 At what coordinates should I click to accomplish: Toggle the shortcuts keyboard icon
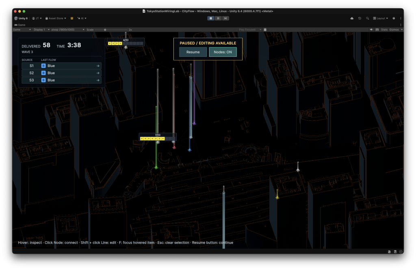377,30
